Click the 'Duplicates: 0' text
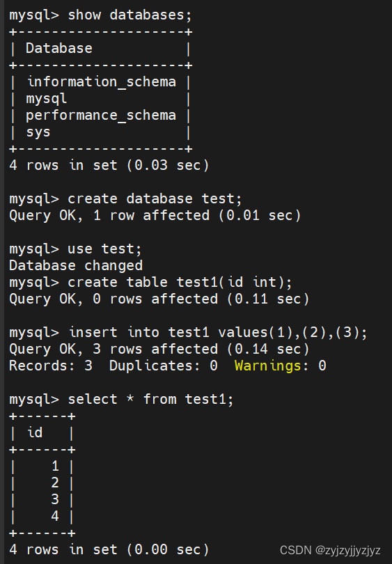Screen dimensions: 392x564 pos(163,366)
